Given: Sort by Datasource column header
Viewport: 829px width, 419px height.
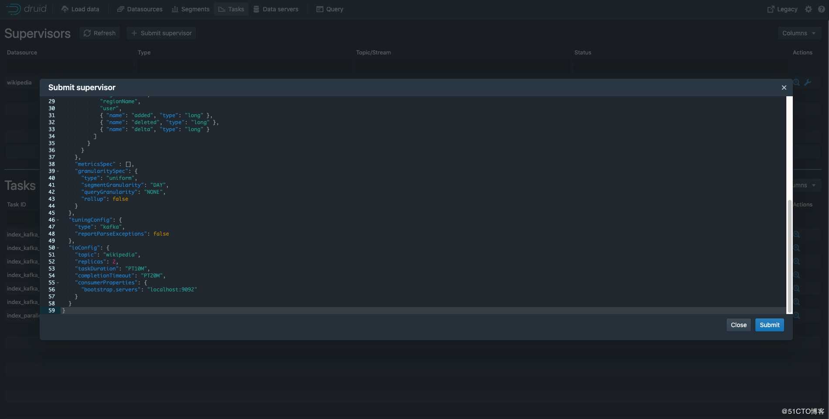Looking at the screenshot, I should (x=22, y=52).
